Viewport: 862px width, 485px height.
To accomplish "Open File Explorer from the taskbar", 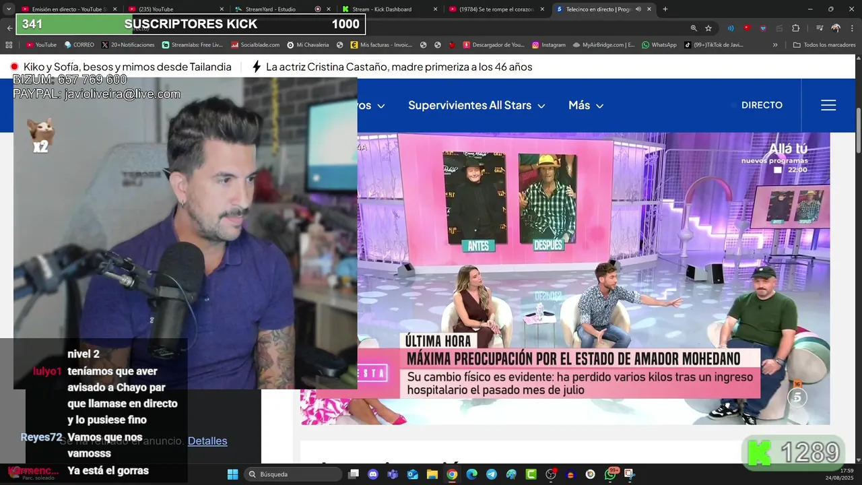I will (432, 474).
